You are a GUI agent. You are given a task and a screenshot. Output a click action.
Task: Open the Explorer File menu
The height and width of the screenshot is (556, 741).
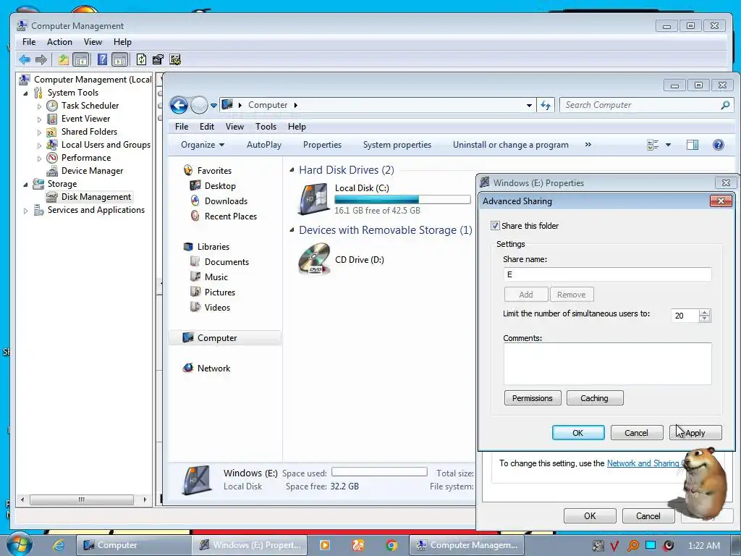[182, 126]
